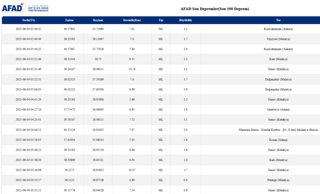Click latitude value 38.3125
The width and height of the screenshot is (320, 194).
[x=69, y=180]
